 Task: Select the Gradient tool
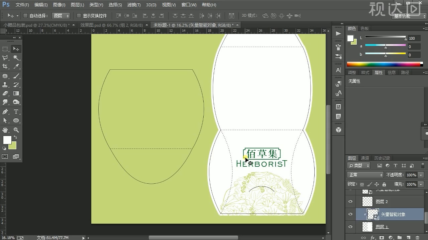pyautogui.click(x=16, y=94)
